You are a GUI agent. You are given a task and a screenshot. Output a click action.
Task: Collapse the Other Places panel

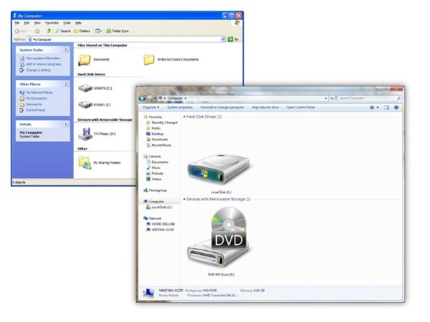pos(66,84)
